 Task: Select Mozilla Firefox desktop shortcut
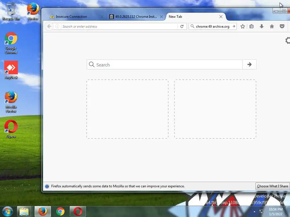click(x=11, y=102)
